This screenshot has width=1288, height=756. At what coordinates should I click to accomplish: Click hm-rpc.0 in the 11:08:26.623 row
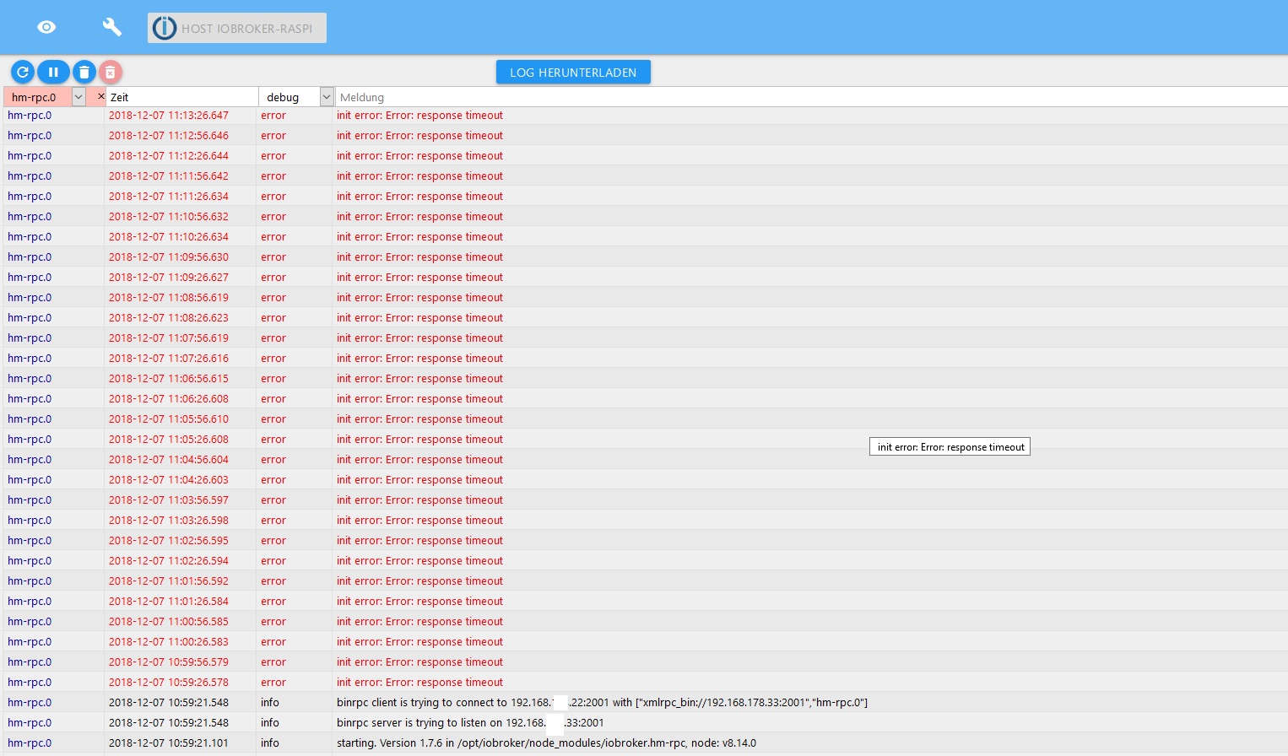(x=30, y=318)
